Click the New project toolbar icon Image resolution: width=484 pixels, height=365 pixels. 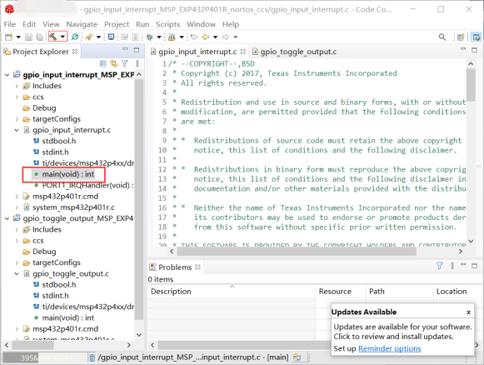pos(8,37)
